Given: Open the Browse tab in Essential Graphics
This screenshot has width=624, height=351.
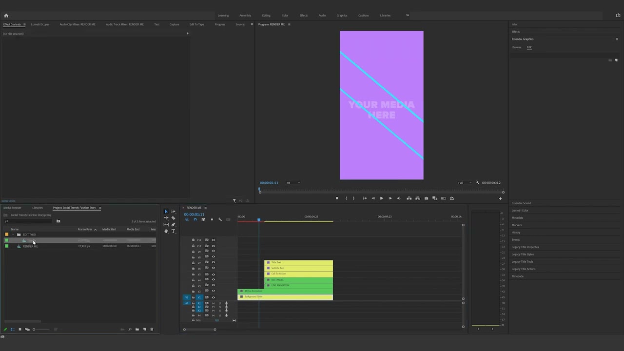Looking at the screenshot, I should click(x=517, y=47).
